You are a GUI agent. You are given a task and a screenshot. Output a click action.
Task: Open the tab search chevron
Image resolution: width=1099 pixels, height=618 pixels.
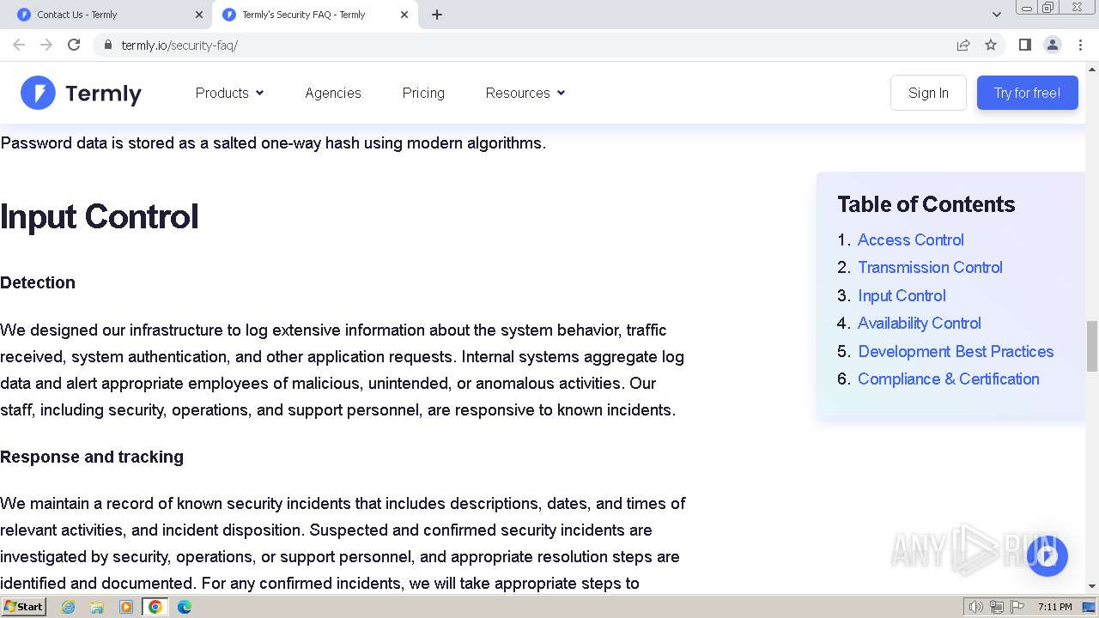(996, 15)
